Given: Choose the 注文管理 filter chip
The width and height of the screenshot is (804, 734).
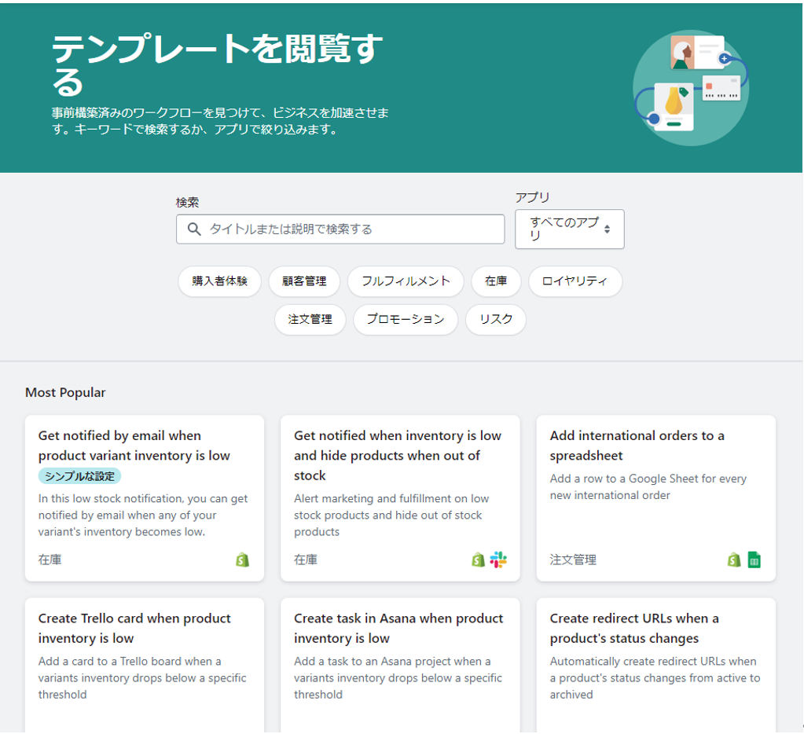Looking at the screenshot, I should [x=310, y=319].
